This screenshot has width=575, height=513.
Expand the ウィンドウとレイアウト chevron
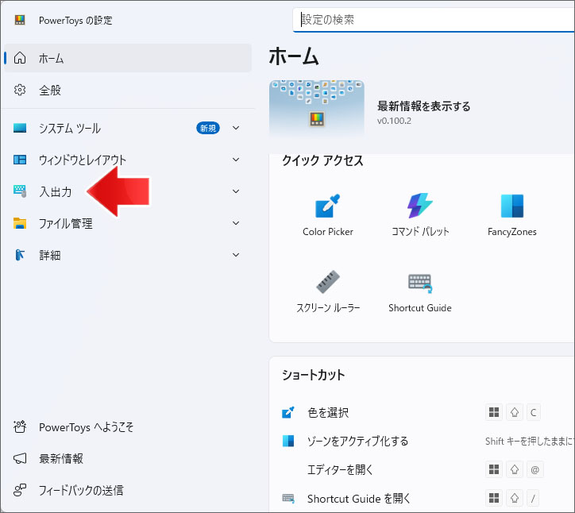tap(236, 160)
